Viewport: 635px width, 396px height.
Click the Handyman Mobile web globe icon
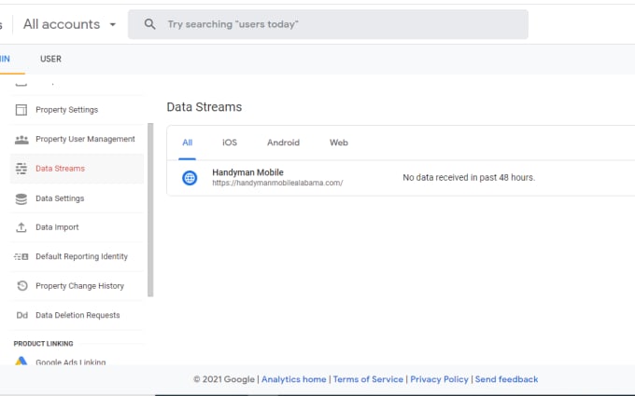tap(190, 178)
